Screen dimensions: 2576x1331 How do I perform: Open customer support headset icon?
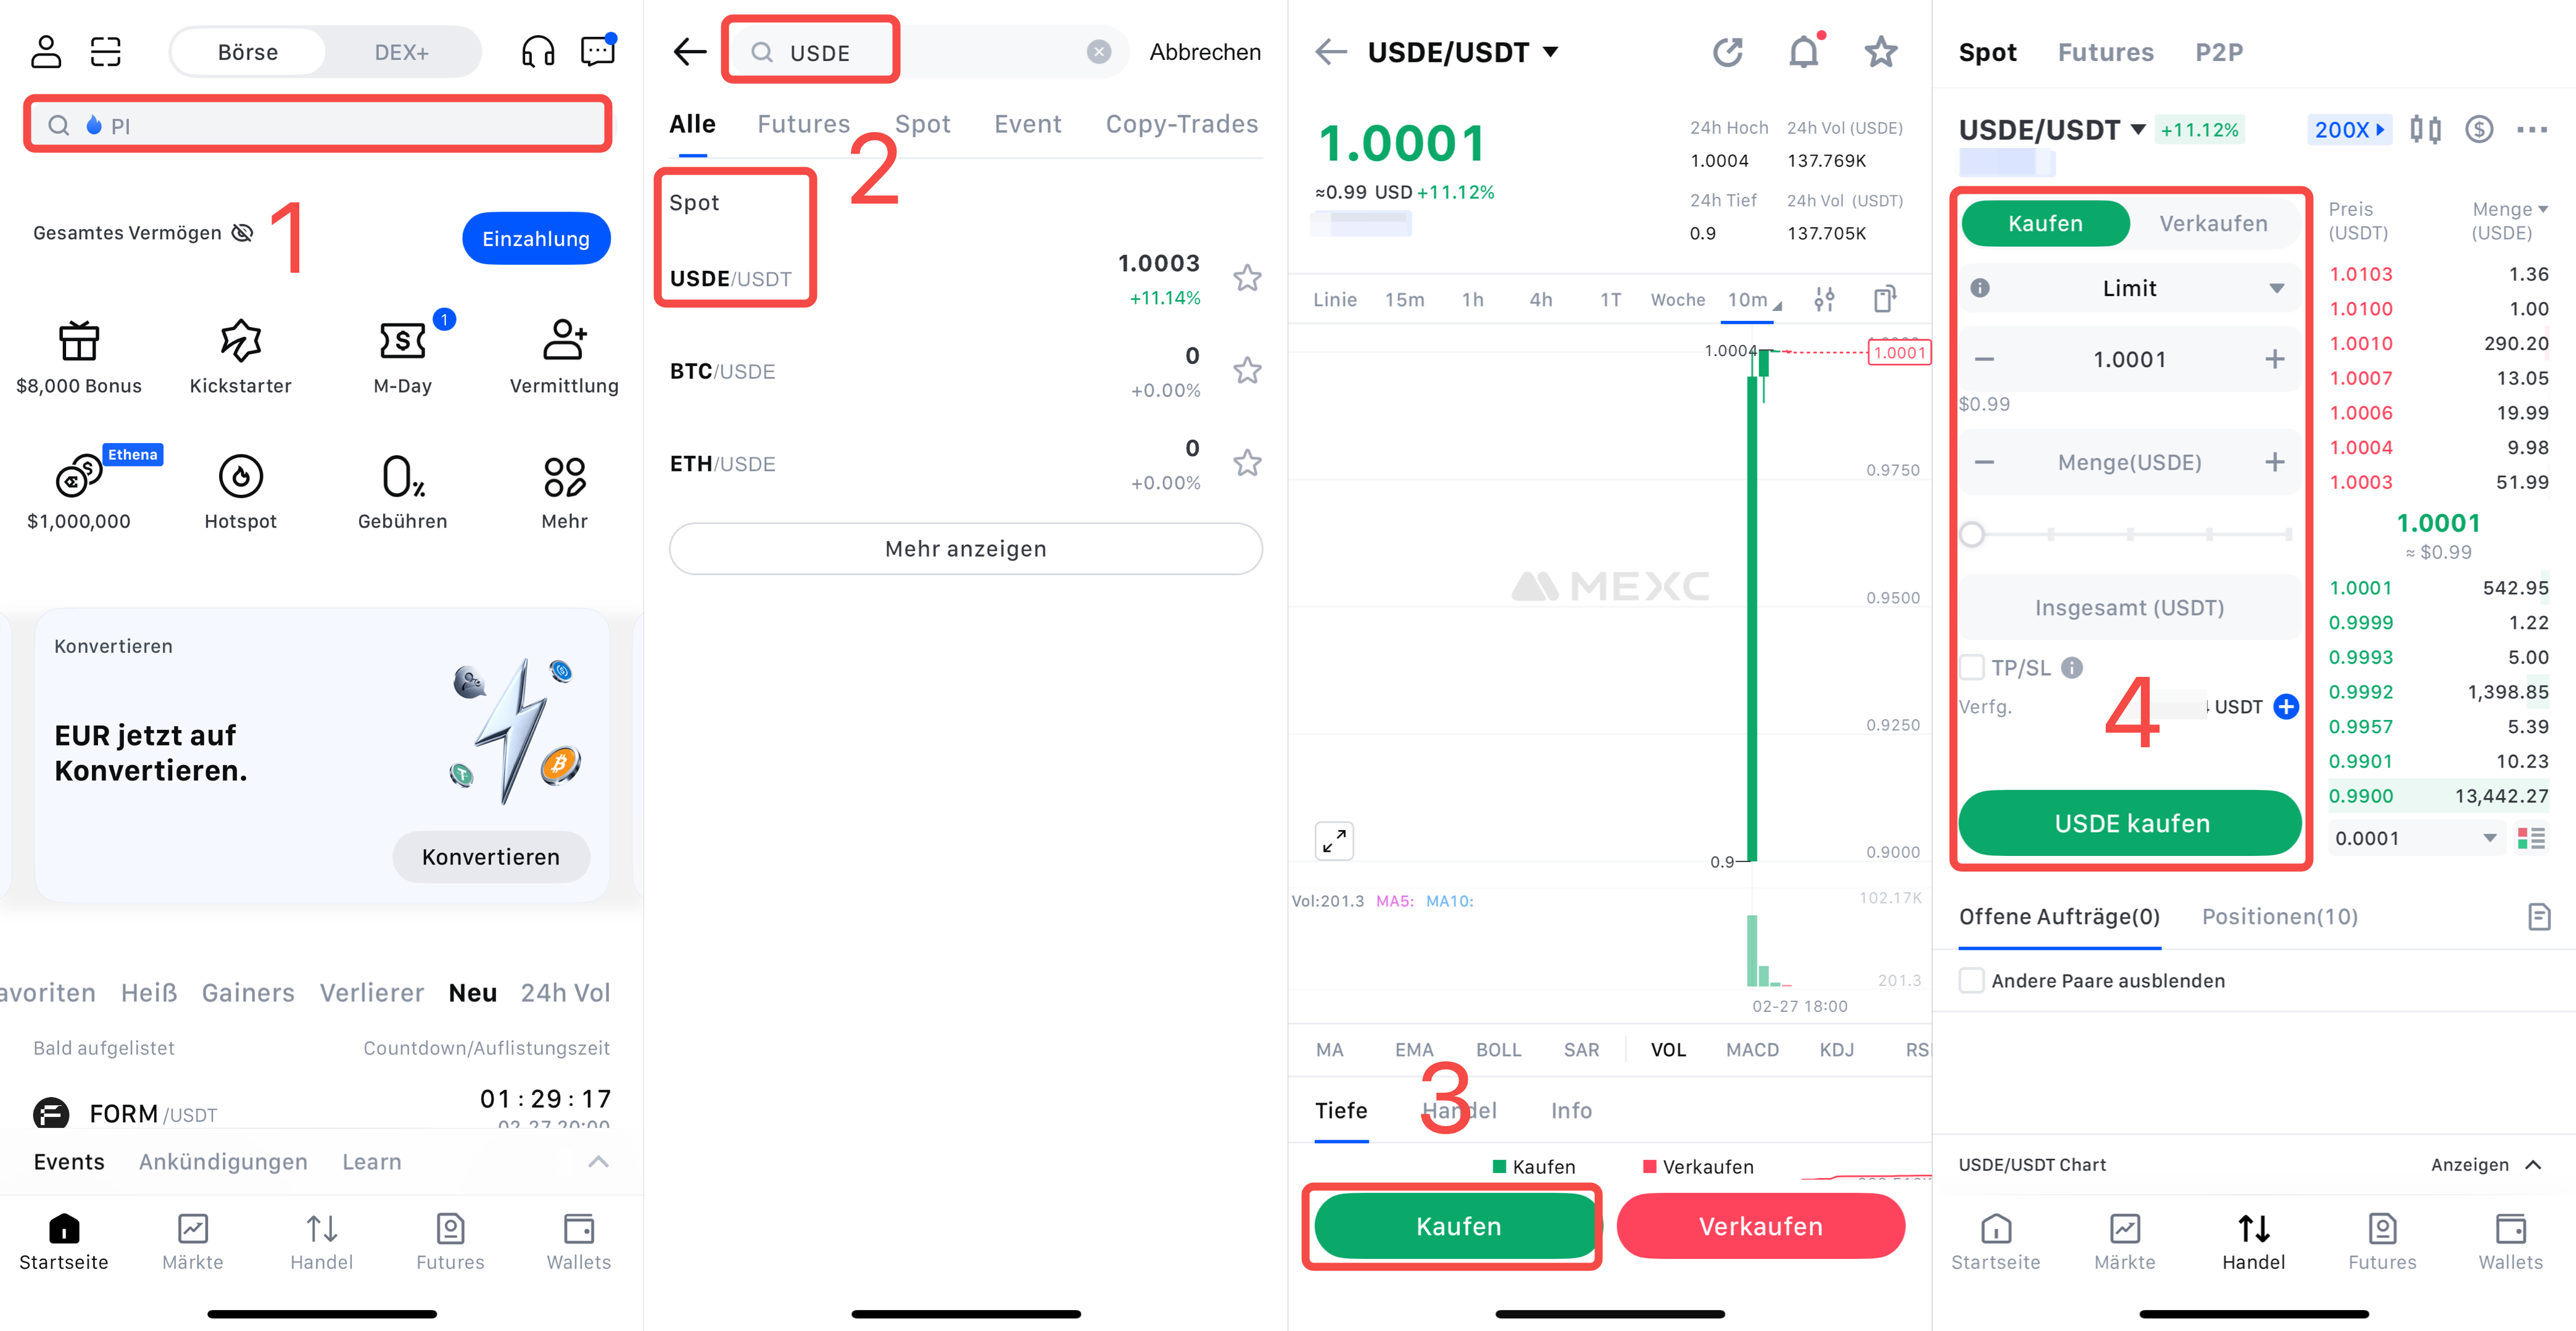point(538,51)
